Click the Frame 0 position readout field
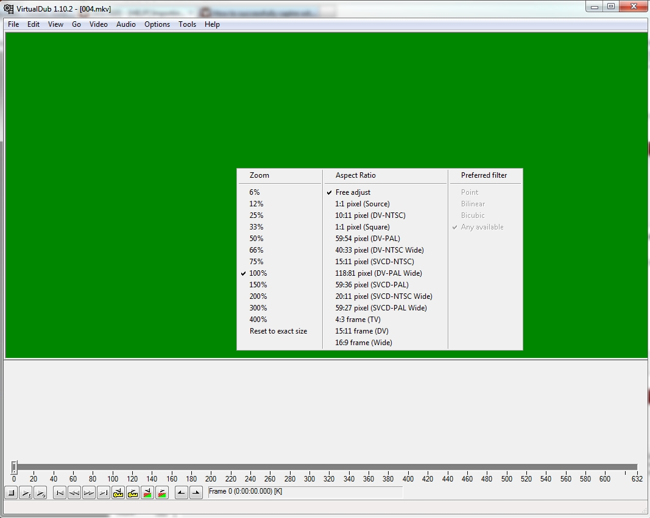The image size is (650, 518). pyautogui.click(x=305, y=492)
